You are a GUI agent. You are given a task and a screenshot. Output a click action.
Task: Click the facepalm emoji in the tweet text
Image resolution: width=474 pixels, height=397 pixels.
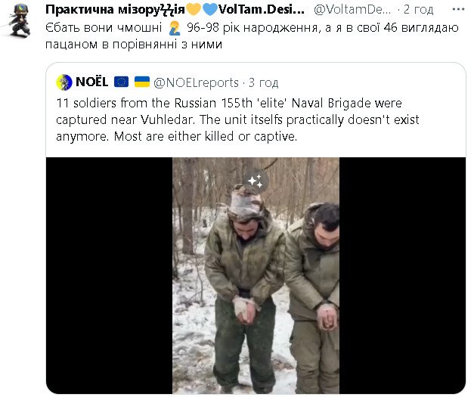coord(175,26)
